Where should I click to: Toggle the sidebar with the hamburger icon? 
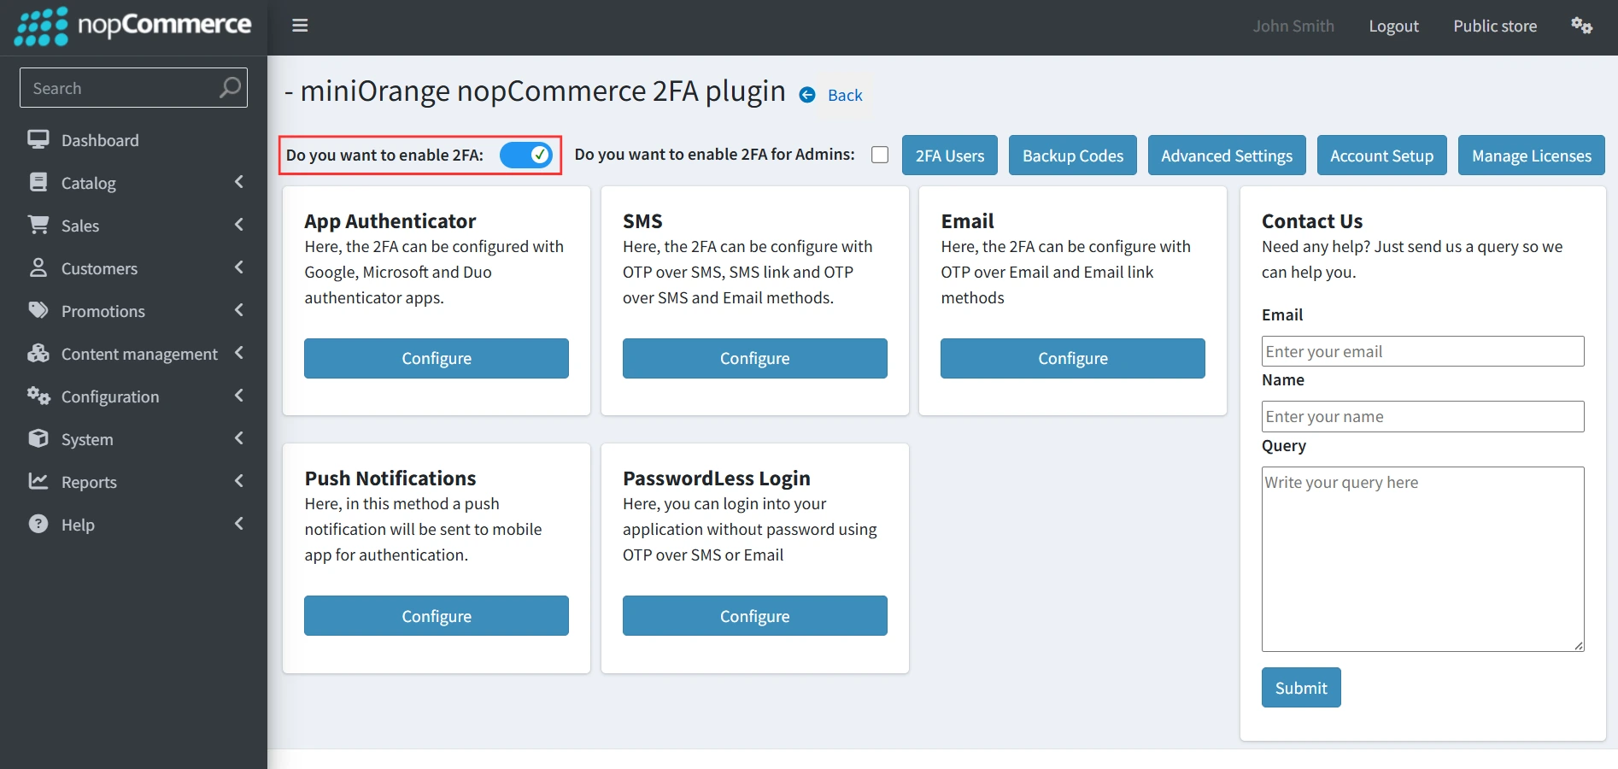coord(299,26)
